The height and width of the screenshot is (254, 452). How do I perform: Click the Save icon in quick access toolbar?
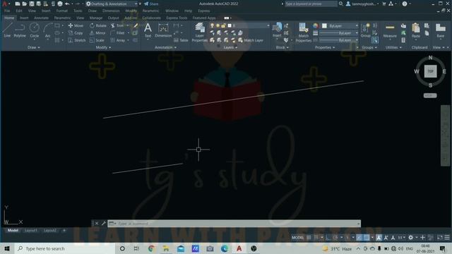[31, 4]
